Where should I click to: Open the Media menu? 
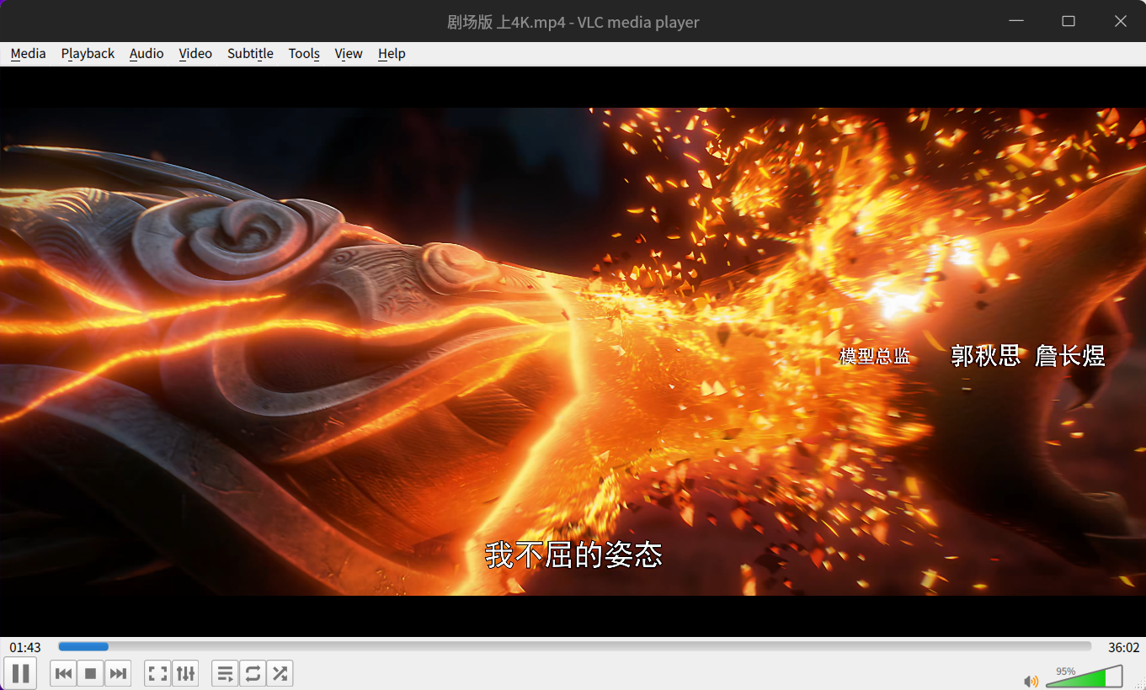tap(28, 54)
